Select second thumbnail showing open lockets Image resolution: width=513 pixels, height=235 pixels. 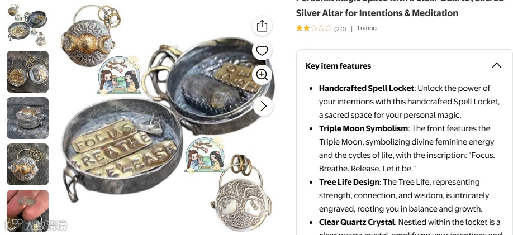point(27,71)
